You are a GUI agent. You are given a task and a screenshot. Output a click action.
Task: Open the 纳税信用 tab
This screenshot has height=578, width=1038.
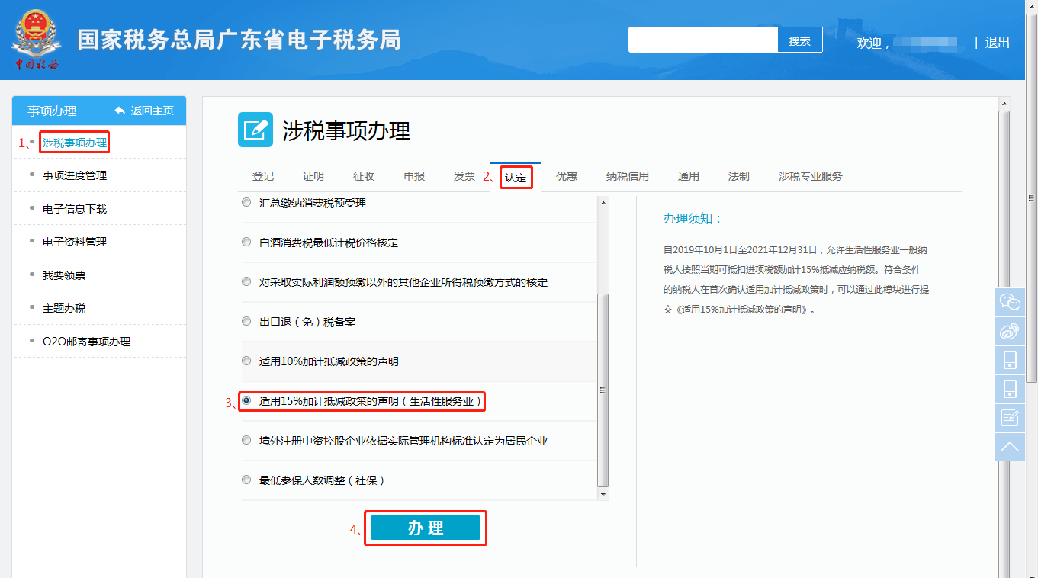(x=627, y=176)
